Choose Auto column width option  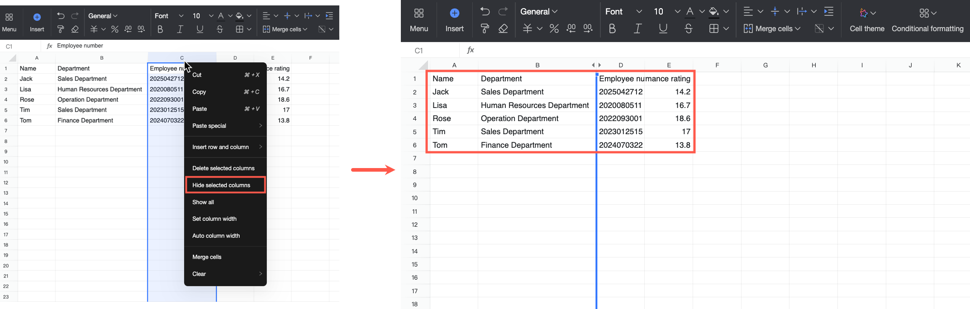coord(225,236)
